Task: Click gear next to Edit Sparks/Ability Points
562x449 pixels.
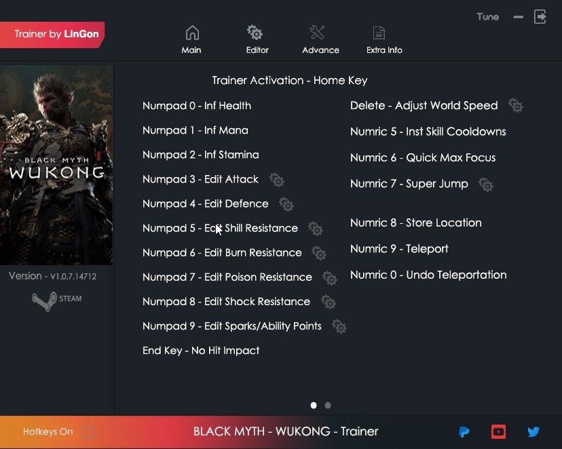Action: (x=339, y=327)
